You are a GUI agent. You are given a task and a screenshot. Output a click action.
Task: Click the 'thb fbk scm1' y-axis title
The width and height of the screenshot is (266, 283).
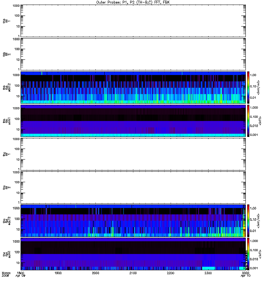(x=7, y=121)
